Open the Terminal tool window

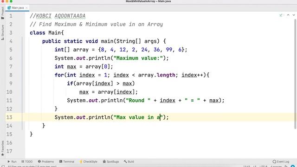click(67, 161)
